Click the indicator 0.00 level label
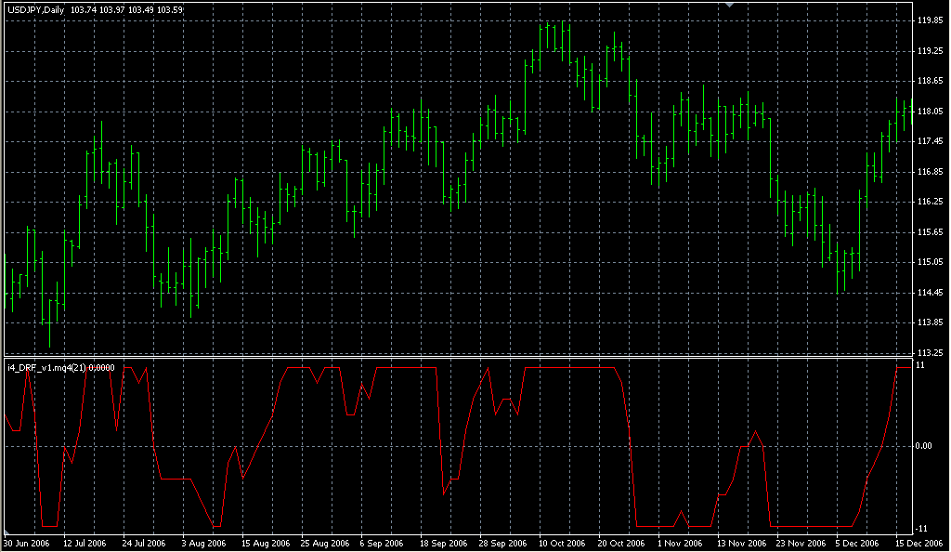The image size is (951, 552). pyautogui.click(x=925, y=446)
